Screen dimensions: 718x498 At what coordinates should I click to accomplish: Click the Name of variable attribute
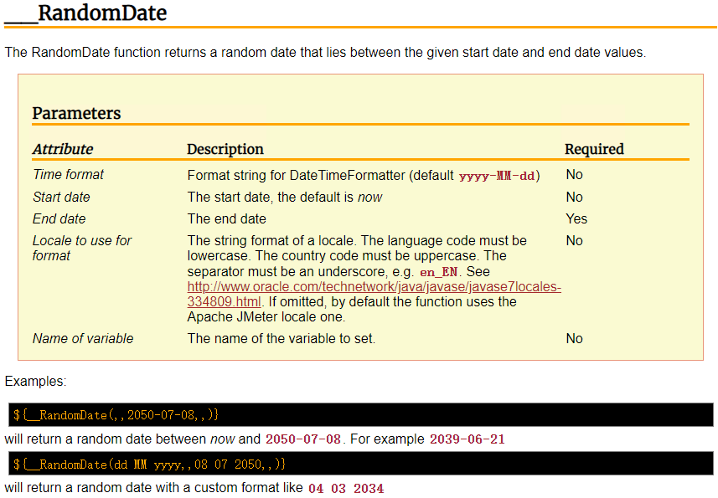(83, 339)
